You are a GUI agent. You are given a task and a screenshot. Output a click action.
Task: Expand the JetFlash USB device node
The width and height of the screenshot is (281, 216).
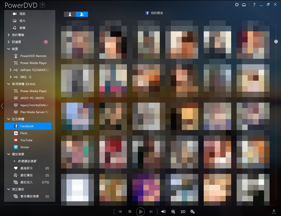click(x=11, y=70)
